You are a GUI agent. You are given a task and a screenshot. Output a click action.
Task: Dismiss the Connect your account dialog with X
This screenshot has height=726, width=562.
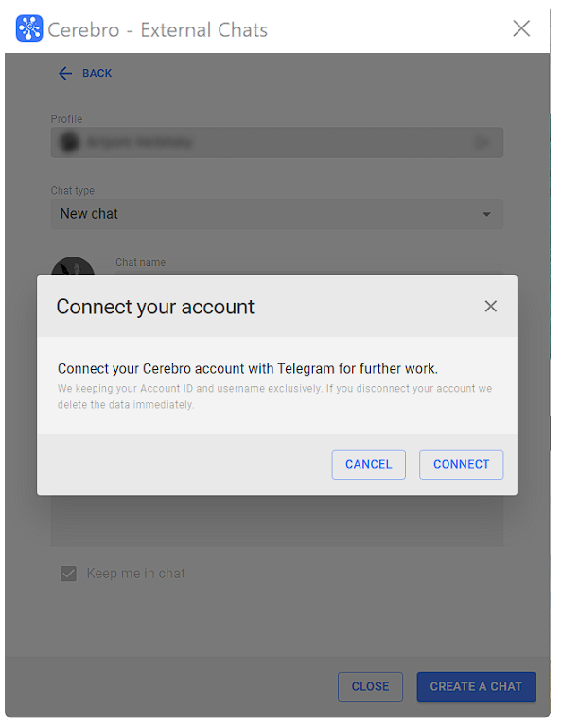pos(491,306)
